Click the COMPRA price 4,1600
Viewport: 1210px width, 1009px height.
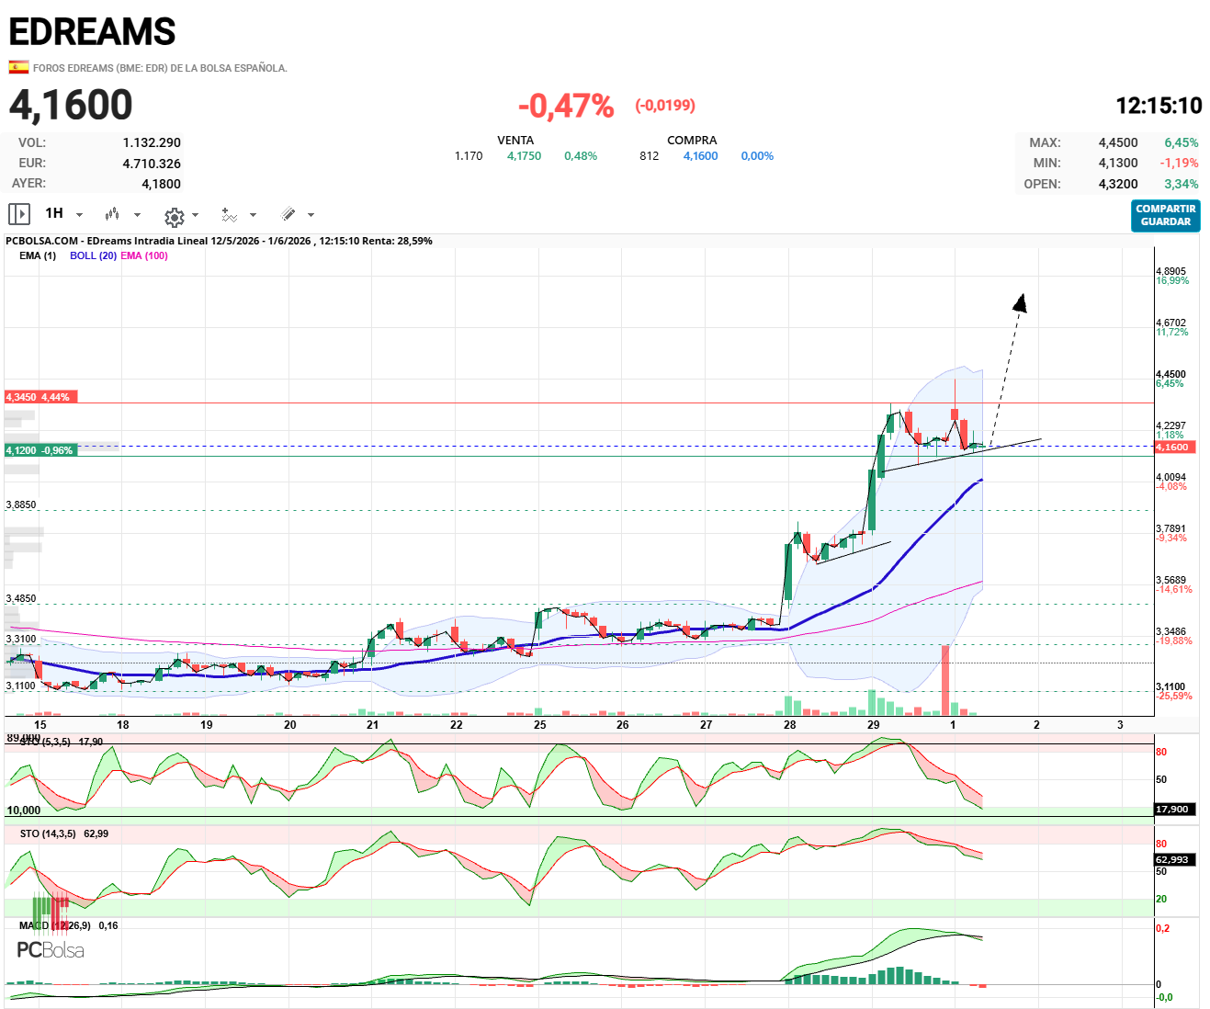tap(700, 156)
